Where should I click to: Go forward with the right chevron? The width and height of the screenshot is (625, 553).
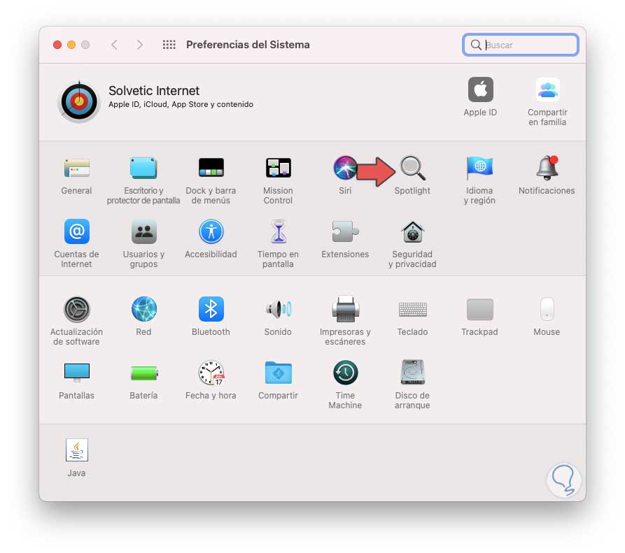[x=139, y=45]
